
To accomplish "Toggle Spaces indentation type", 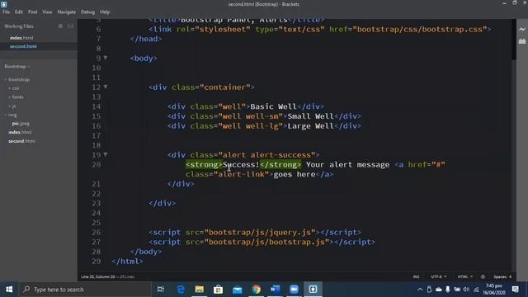I will pos(500,277).
